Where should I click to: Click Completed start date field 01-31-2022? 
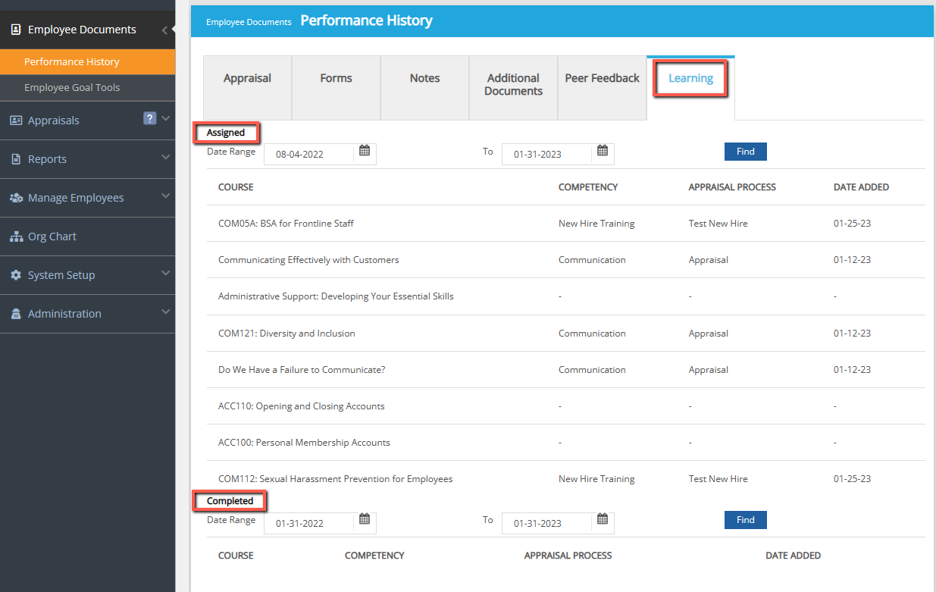point(308,523)
